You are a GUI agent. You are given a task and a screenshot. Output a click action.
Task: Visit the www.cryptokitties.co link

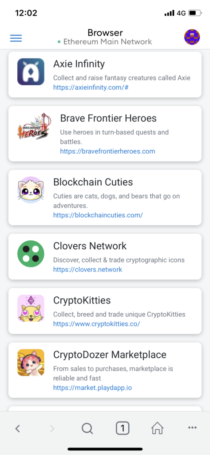click(97, 324)
